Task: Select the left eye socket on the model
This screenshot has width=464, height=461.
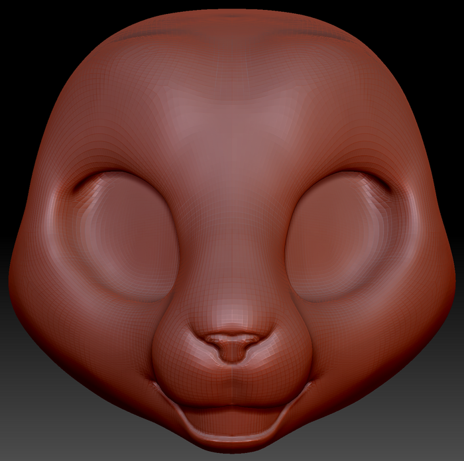Action: coord(126,236)
